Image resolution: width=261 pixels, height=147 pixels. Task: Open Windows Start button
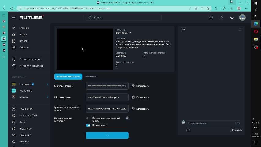pyautogui.click(x=256, y=3)
